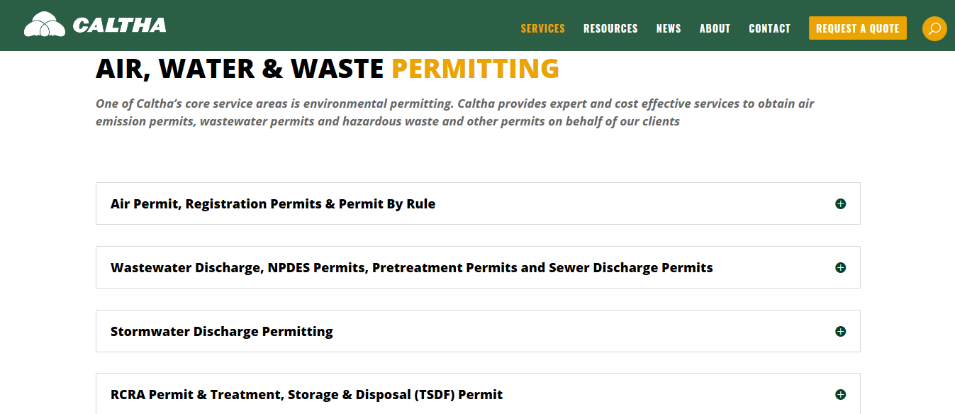Open the Resources menu item
This screenshot has height=414, width=955.
point(610,28)
